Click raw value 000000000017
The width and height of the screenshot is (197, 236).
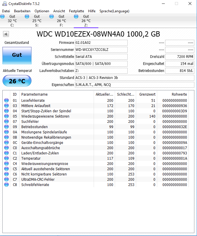(x=174, y=148)
